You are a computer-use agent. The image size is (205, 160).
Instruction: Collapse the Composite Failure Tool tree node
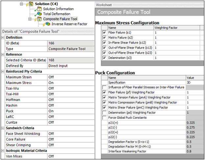click(31, 19)
